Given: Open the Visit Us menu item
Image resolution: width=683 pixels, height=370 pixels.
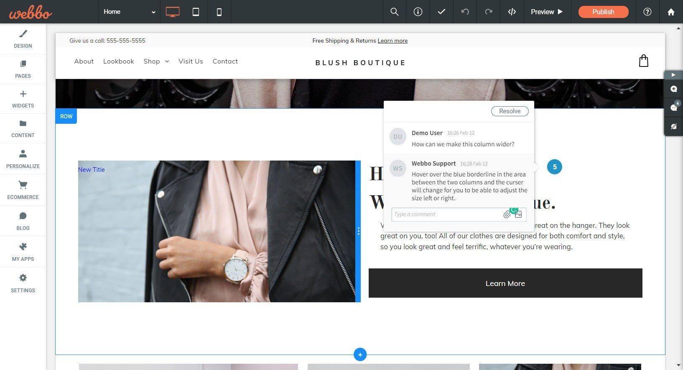Looking at the screenshot, I should (191, 61).
